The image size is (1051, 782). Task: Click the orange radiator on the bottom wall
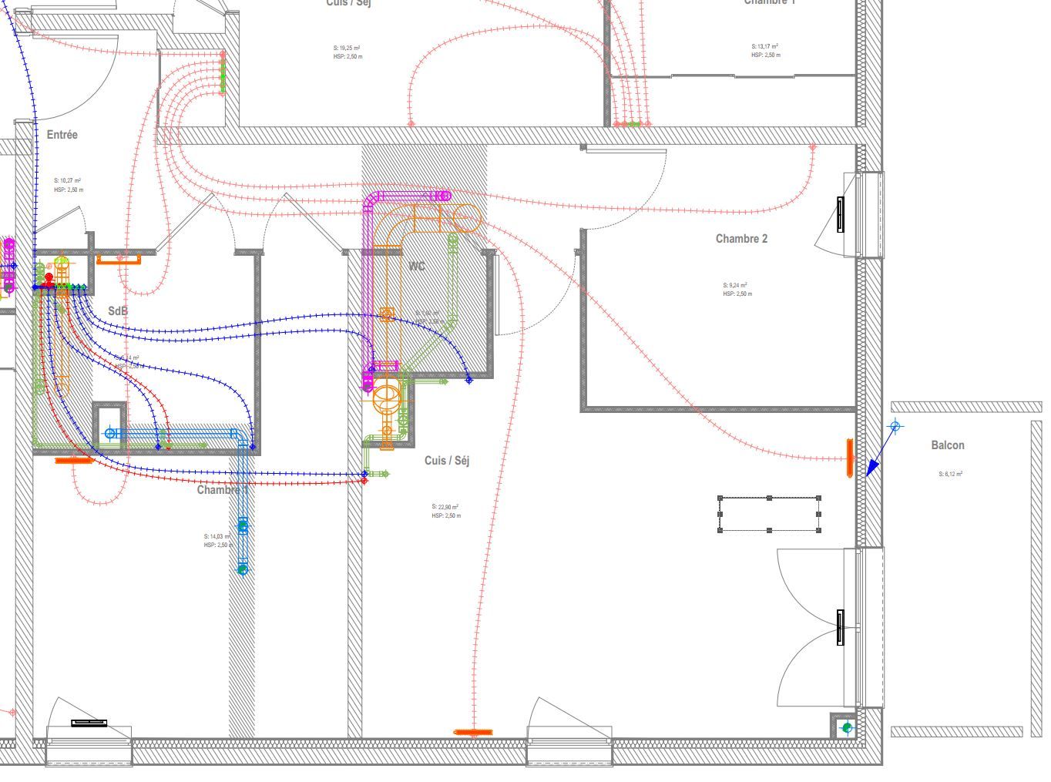pyautogui.click(x=473, y=732)
